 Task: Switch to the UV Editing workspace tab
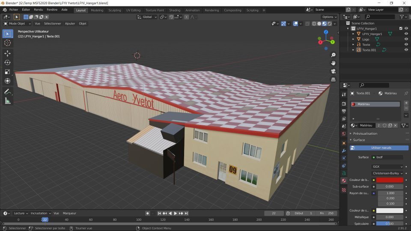[133, 10]
